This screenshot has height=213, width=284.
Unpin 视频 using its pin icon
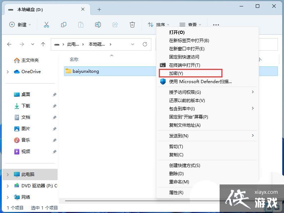click(x=54, y=152)
